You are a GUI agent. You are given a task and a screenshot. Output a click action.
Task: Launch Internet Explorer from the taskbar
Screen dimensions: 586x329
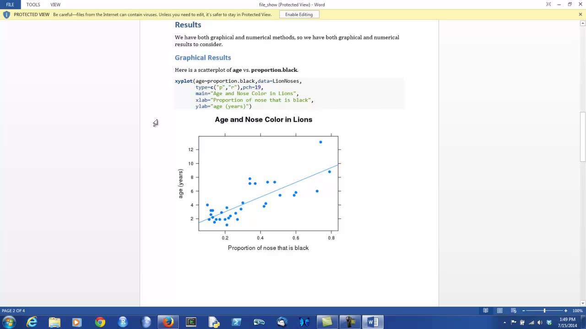click(x=32, y=322)
